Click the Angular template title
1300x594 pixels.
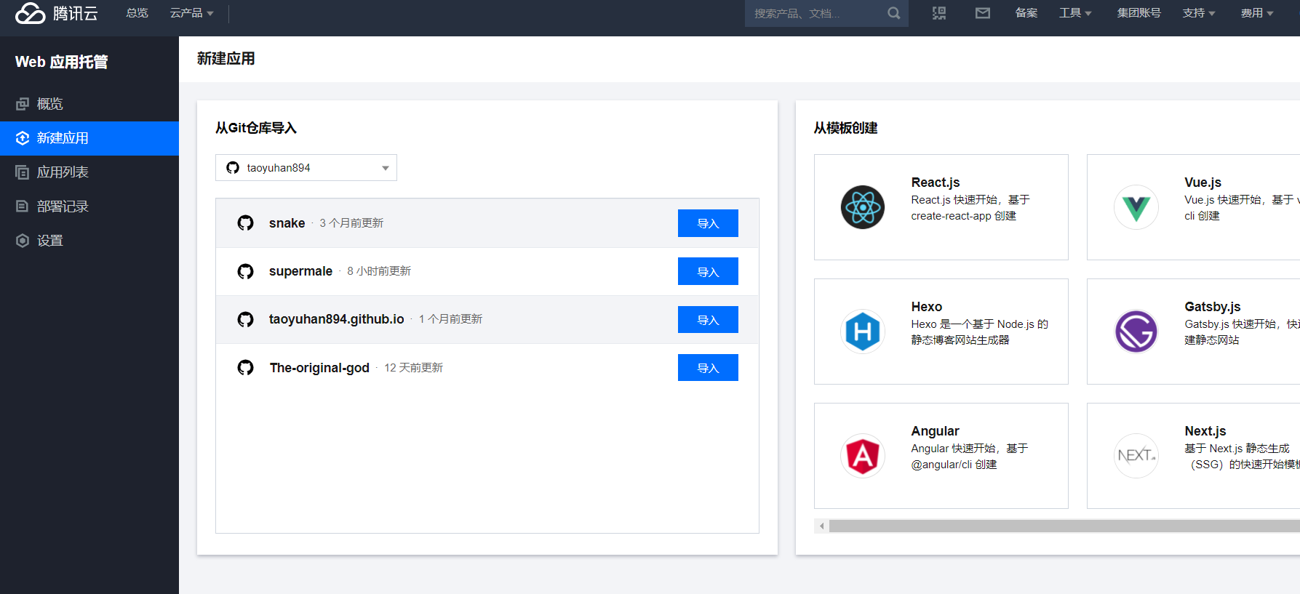pos(935,431)
